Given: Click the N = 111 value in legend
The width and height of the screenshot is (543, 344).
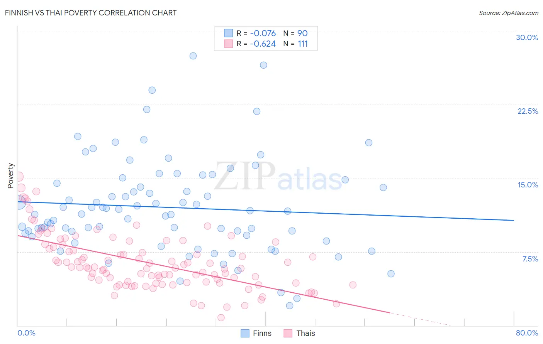Looking at the screenshot, I should [x=295, y=44].
